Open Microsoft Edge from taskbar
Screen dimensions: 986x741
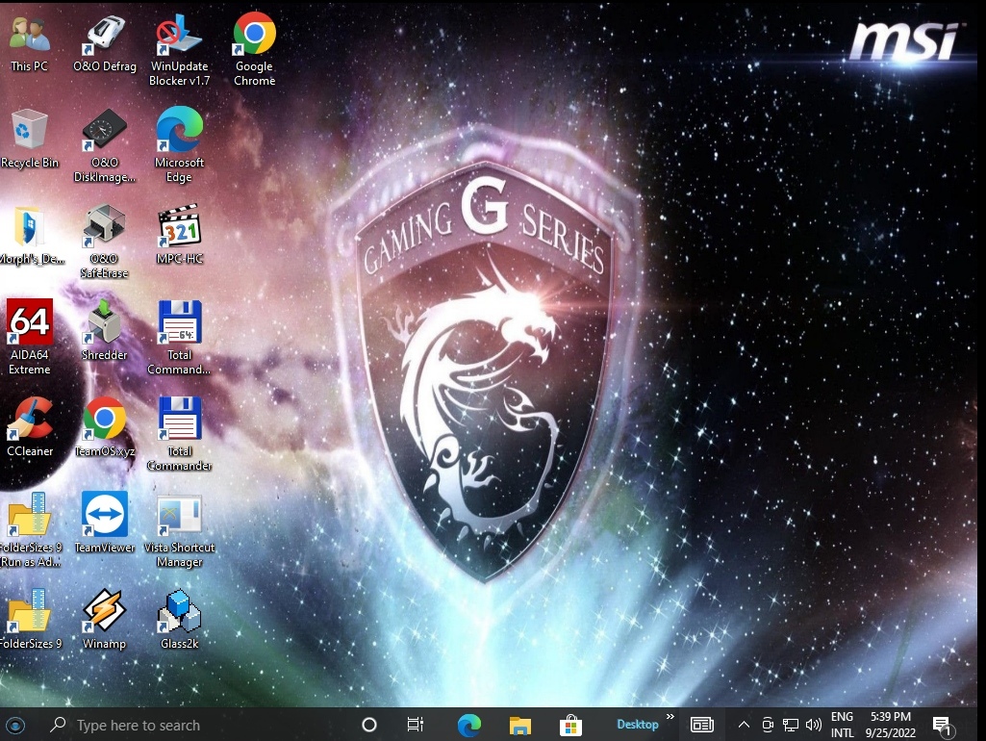point(469,726)
